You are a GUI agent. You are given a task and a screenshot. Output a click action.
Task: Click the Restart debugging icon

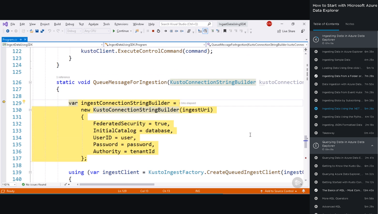(x=159, y=31)
